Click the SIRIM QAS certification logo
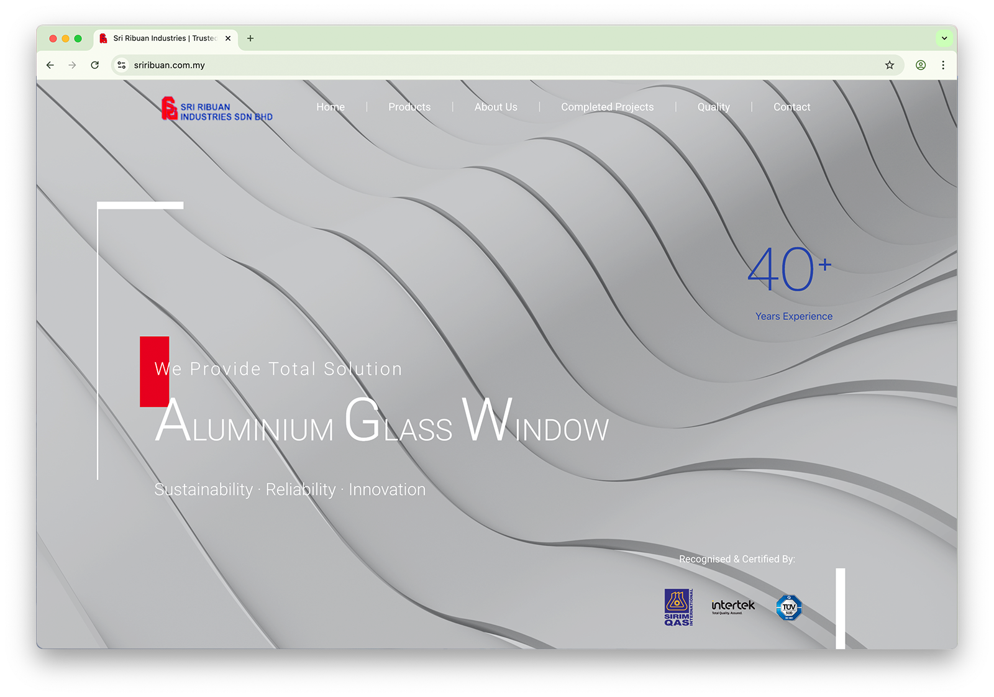The height and width of the screenshot is (697, 994). pos(678,607)
